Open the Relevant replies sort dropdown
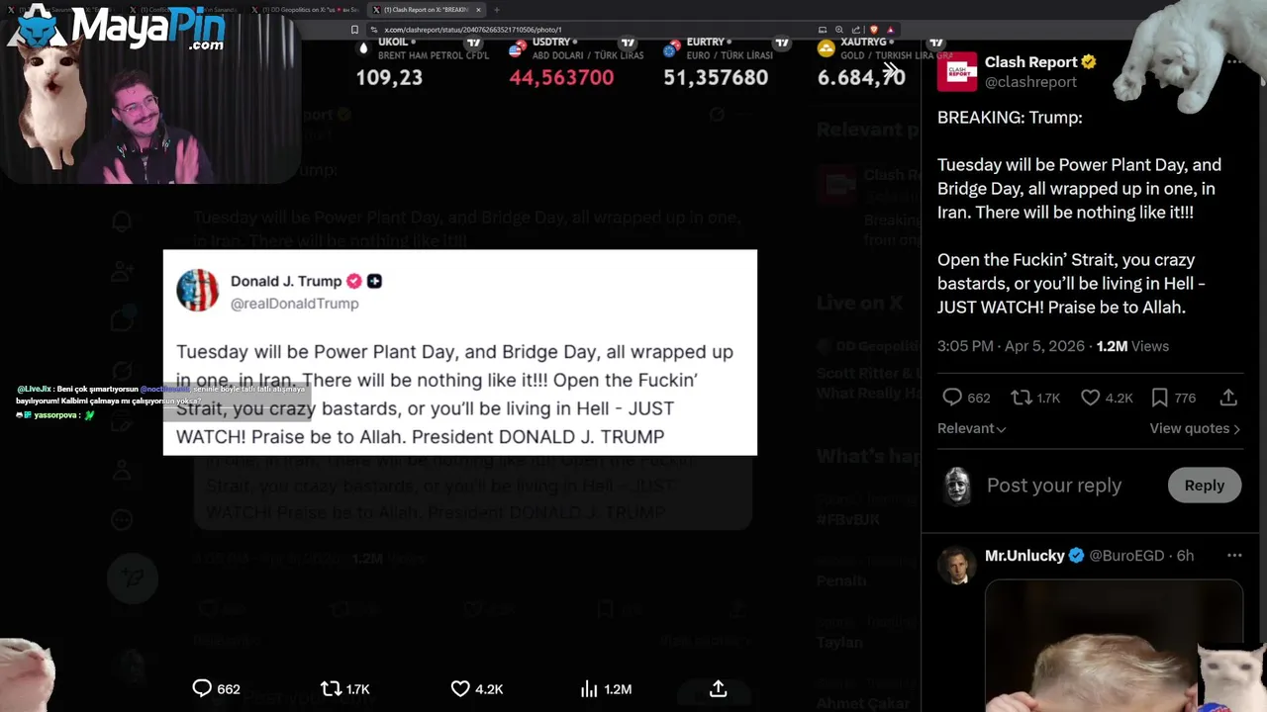Screen dimensions: 1267x712 (x=971, y=428)
